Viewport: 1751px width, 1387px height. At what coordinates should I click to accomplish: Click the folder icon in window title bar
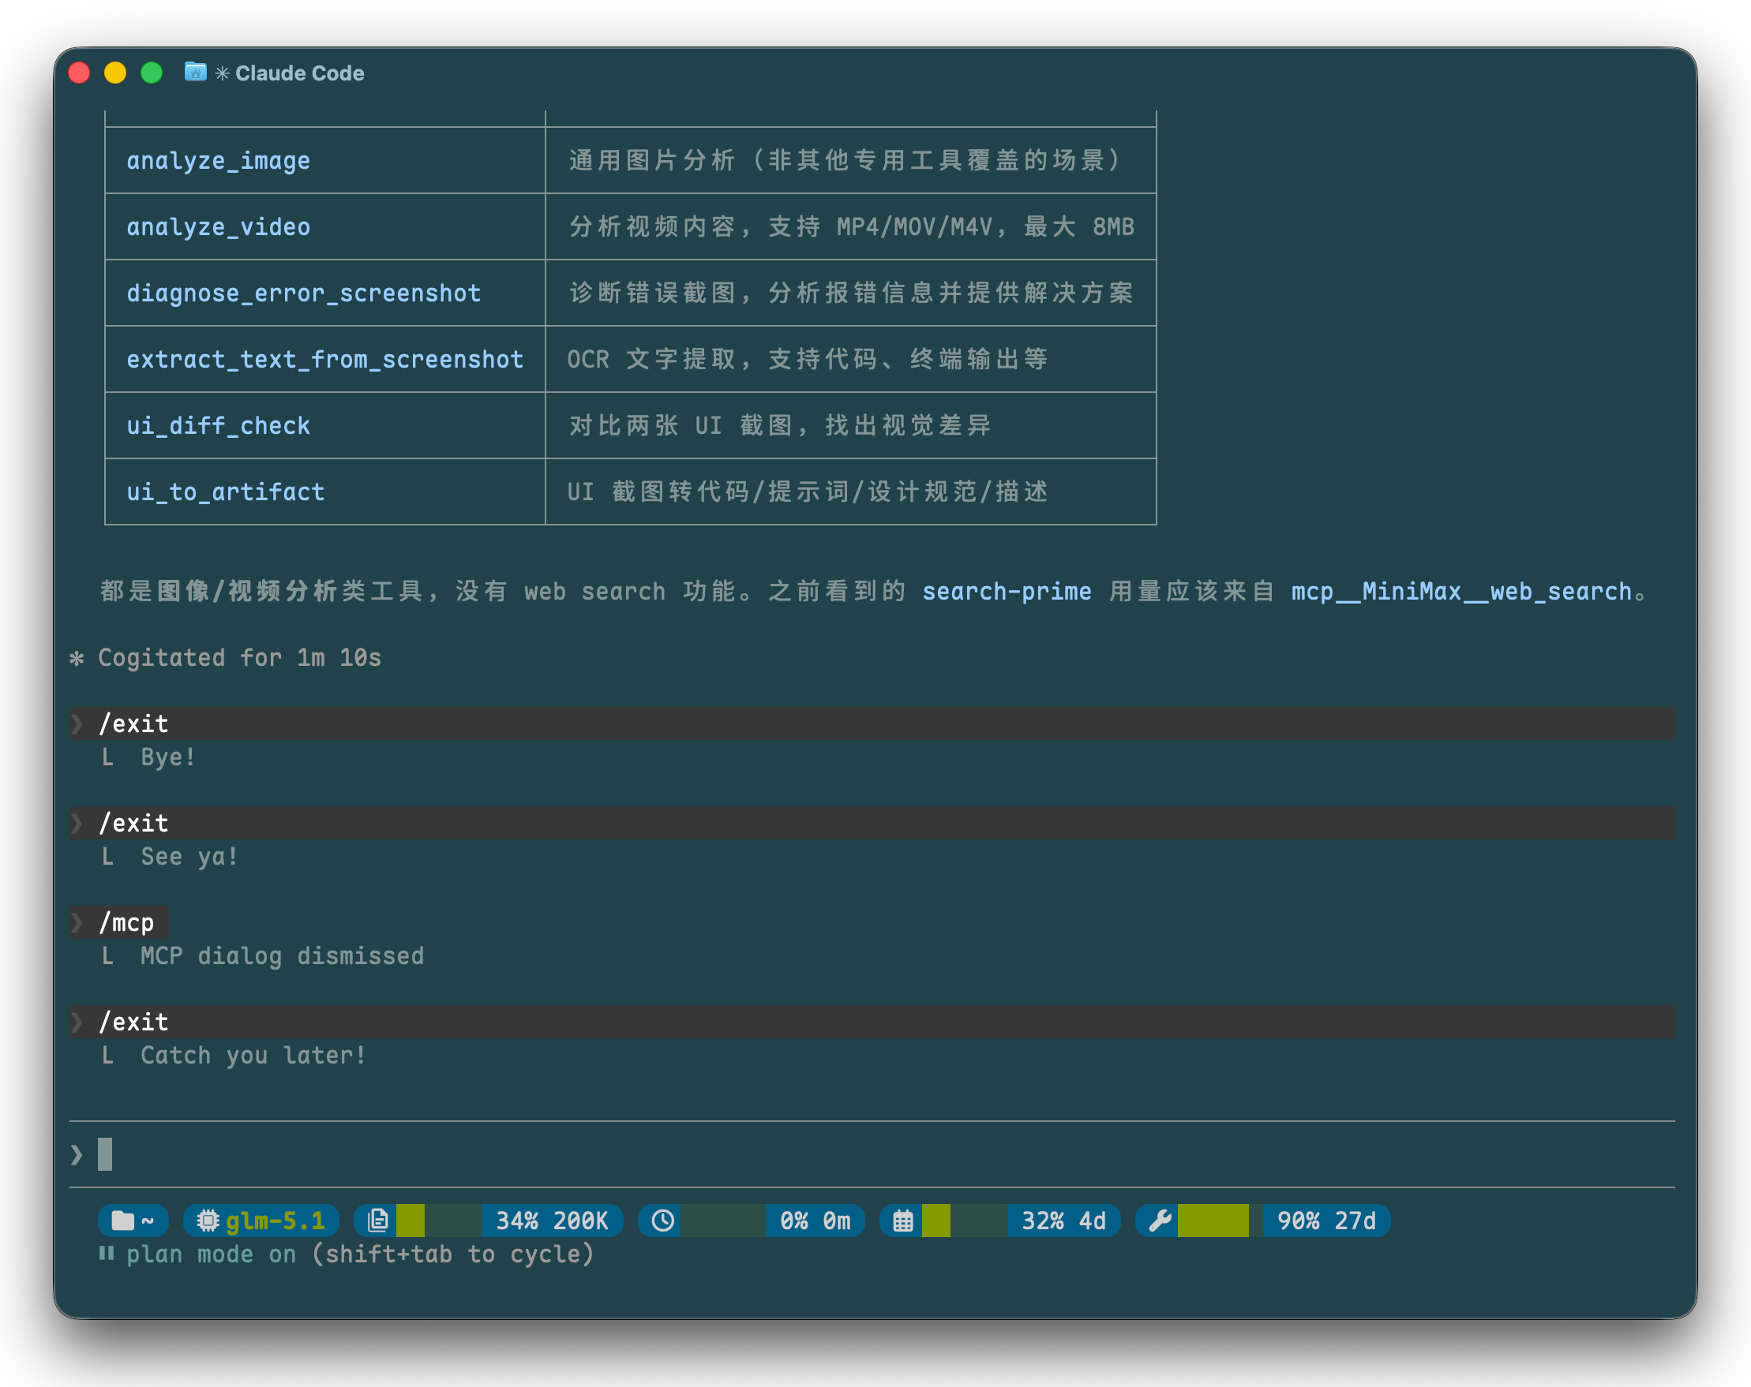click(195, 73)
